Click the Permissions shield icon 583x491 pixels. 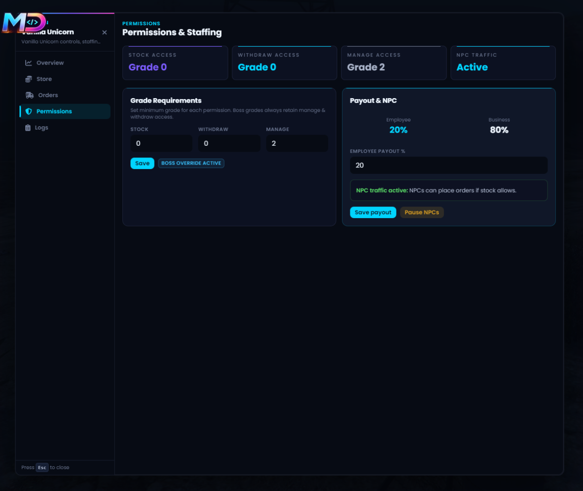tap(29, 111)
